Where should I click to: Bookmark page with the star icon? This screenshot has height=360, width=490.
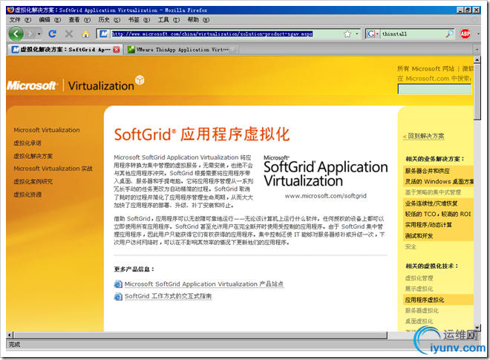(347, 33)
